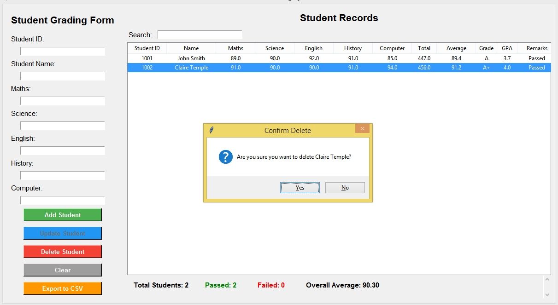The height and width of the screenshot is (305, 558).
Task: Click the blue question mark icon
Action: (x=225, y=157)
